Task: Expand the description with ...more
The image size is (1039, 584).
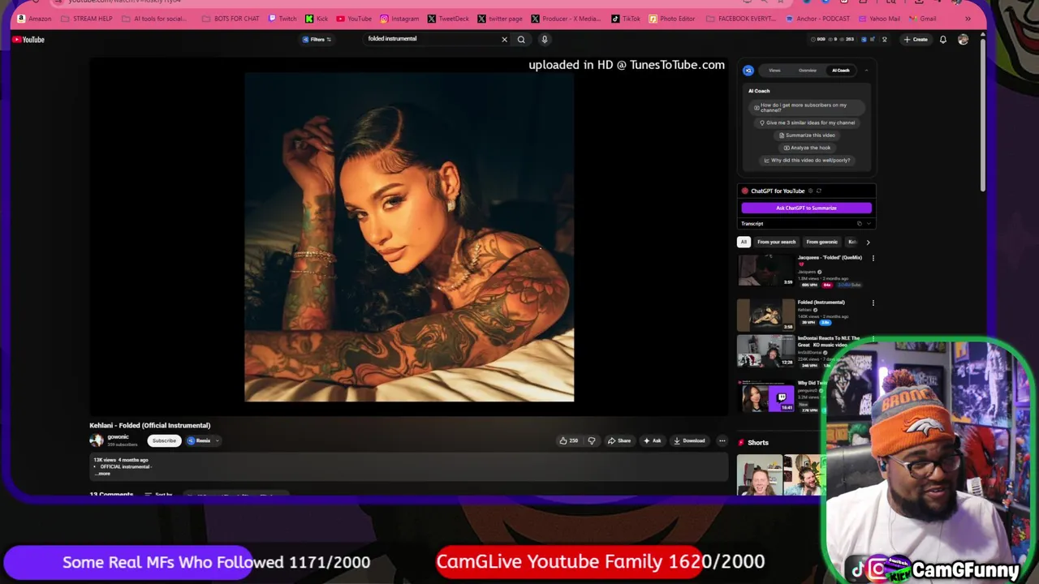Action: point(104,474)
